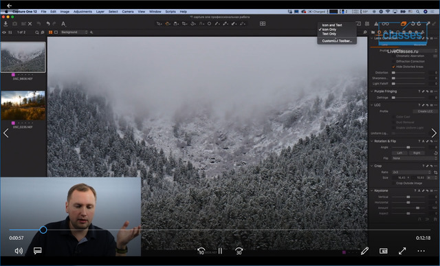This screenshot has height=266, width=440.
Task: Click the Delete X icon in toolbar
Action: (x=30, y=24)
